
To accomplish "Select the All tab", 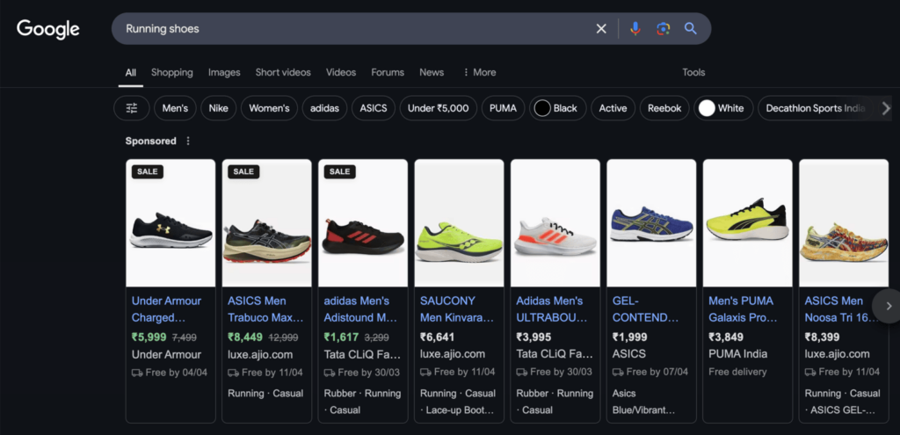I will 131,73.
